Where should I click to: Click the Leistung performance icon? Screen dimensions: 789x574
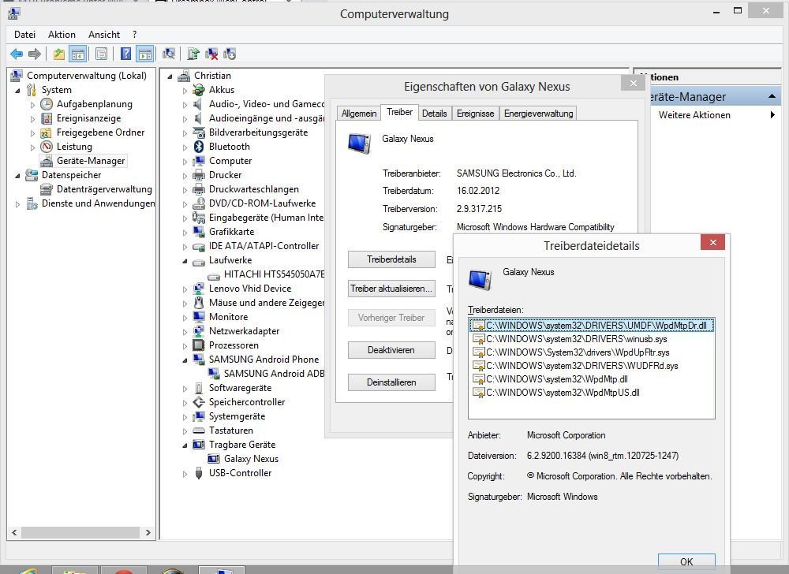pyautogui.click(x=47, y=147)
